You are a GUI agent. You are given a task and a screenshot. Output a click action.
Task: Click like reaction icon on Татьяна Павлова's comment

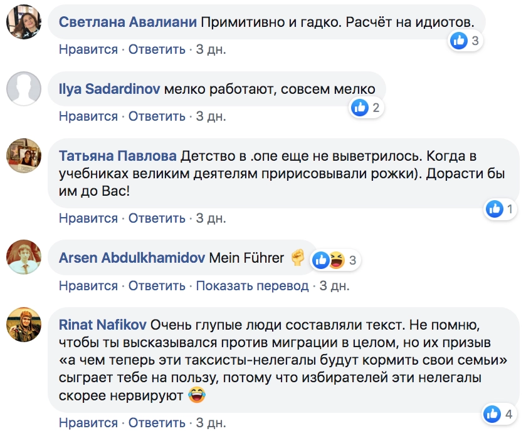pyautogui.click(x=495, y=210)
